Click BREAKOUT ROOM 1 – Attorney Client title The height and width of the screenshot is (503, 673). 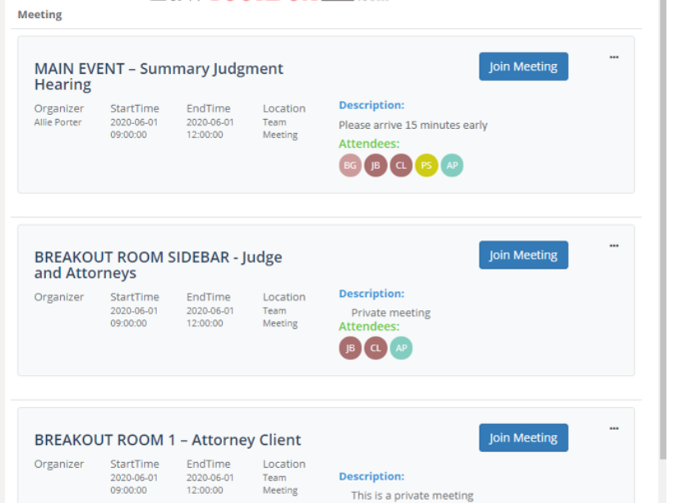coord(168,440)
